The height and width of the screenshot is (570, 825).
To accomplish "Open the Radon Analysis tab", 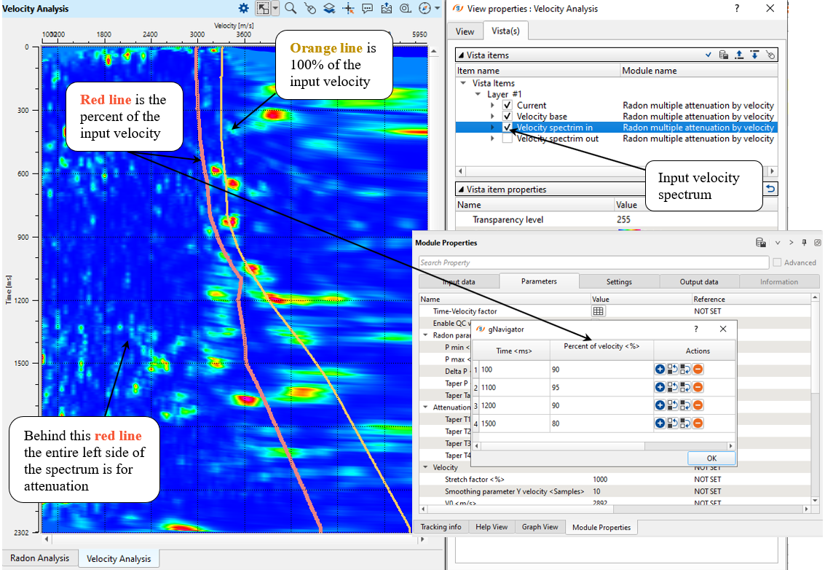I will [39, 558].
